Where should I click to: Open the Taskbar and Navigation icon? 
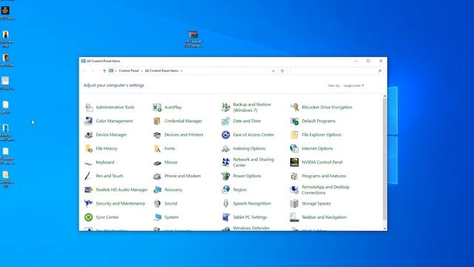pyautogui.click(x=295, y=217)
